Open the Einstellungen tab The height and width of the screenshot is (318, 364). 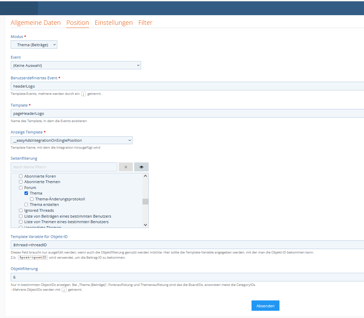[x=114, y=23]
